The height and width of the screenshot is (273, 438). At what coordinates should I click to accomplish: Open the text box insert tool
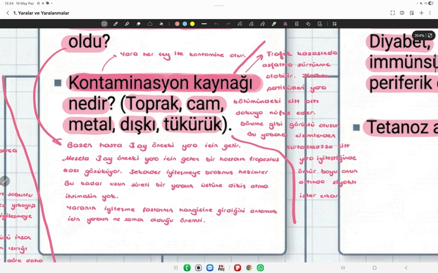point(296,24)
